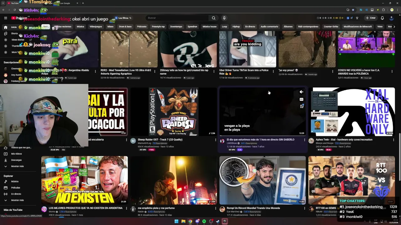This screenshot has height=225, width=401.
Task: Select the Videojuegos filter chip
Action: (96, 27)
